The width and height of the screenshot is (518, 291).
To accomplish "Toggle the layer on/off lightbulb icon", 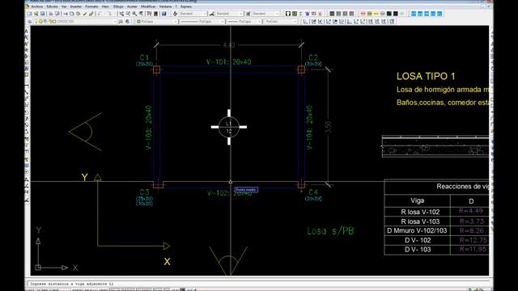I will (36, 22).
